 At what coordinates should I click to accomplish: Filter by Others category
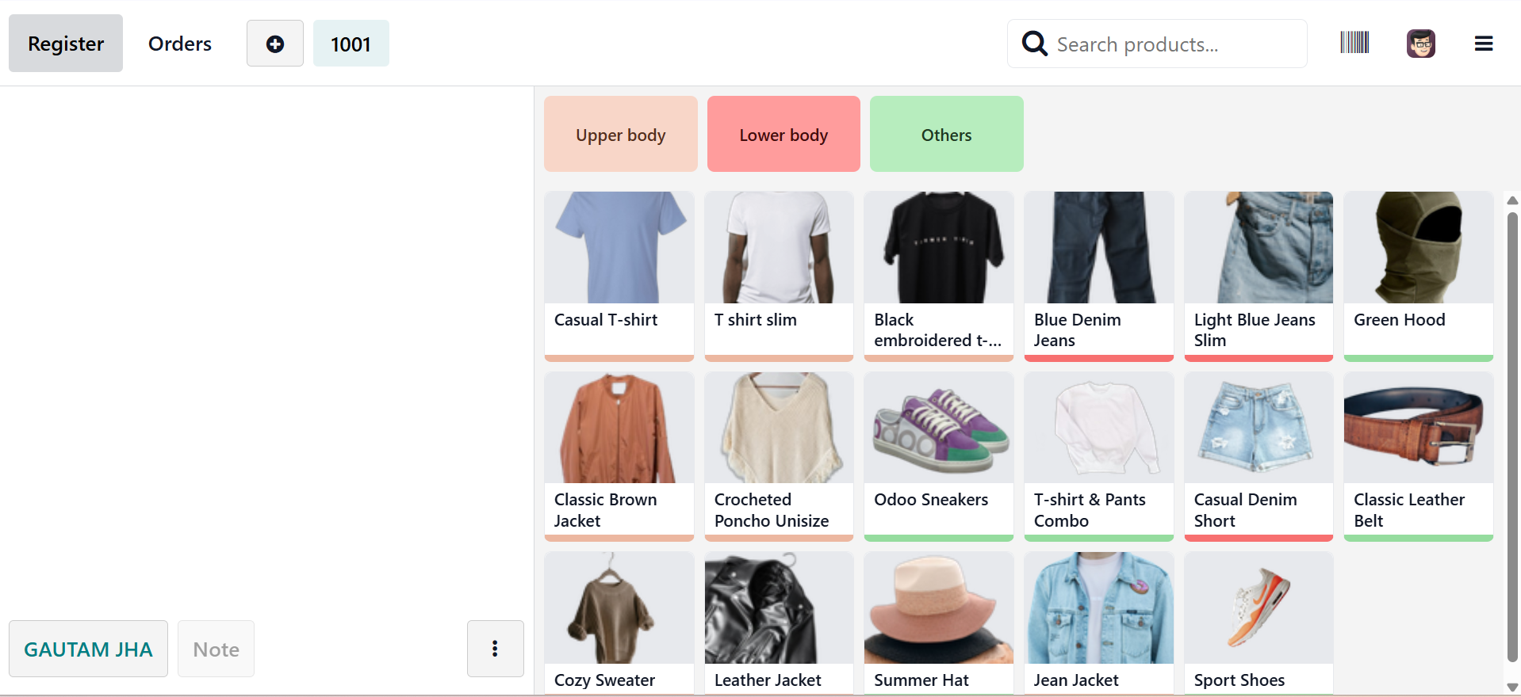946,134
